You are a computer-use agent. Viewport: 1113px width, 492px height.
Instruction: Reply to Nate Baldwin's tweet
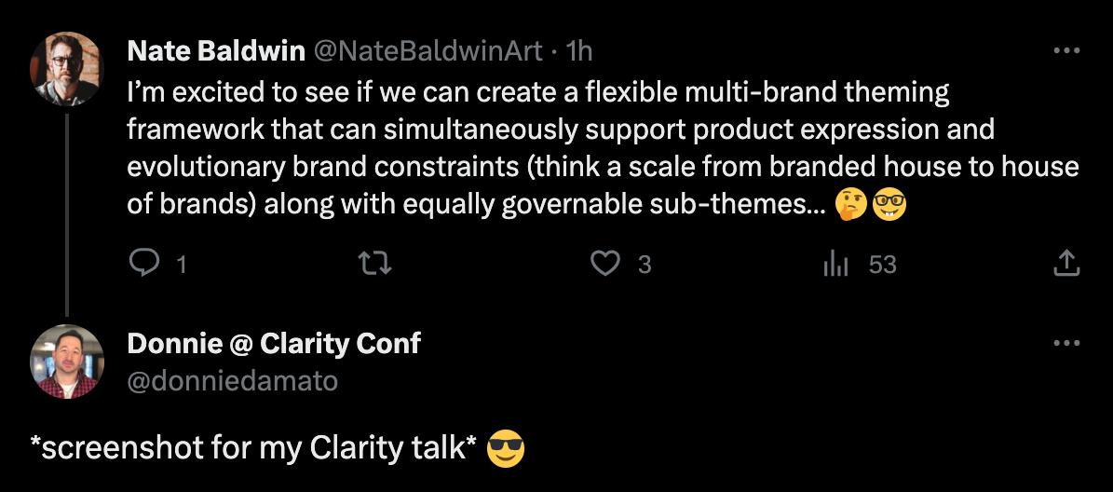(x=144, y=264)
